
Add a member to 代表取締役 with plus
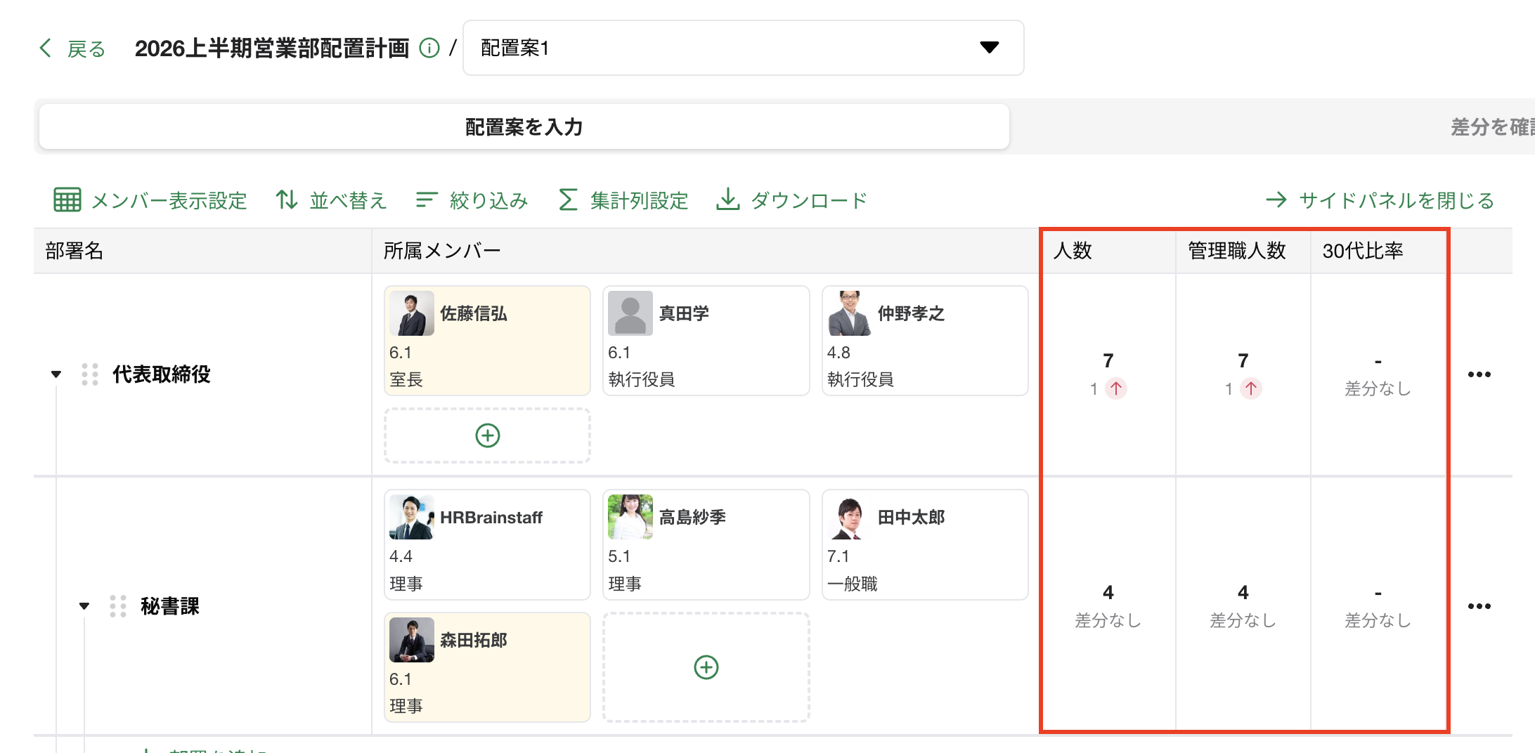487,436
